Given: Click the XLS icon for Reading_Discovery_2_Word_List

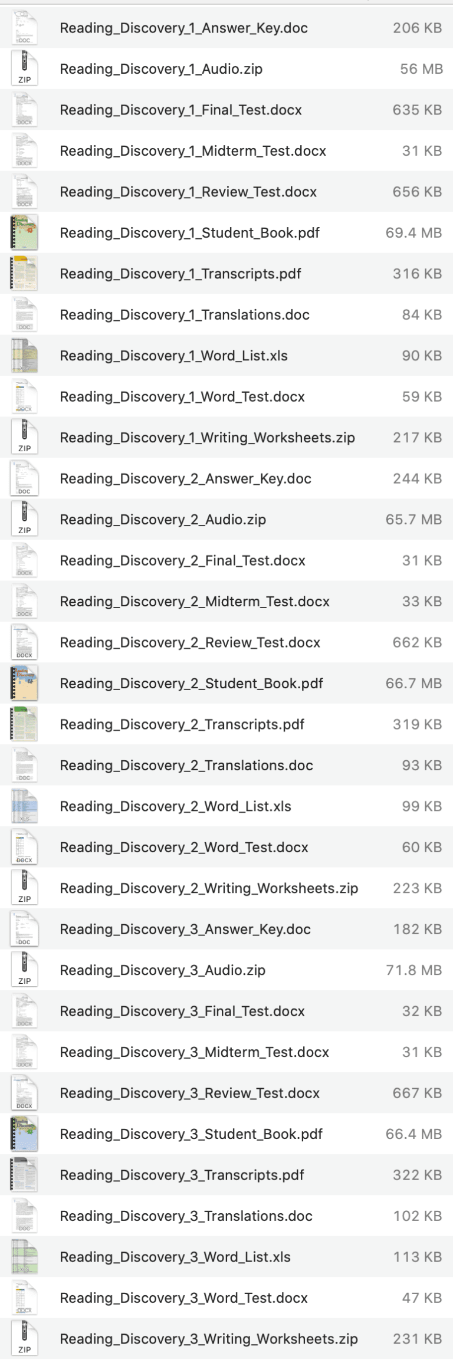Looking at the screenshot, I should coord(24,806).
